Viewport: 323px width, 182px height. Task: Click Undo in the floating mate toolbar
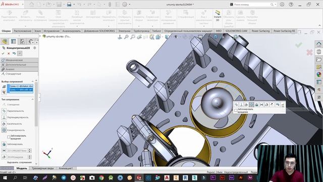[278, 105]
